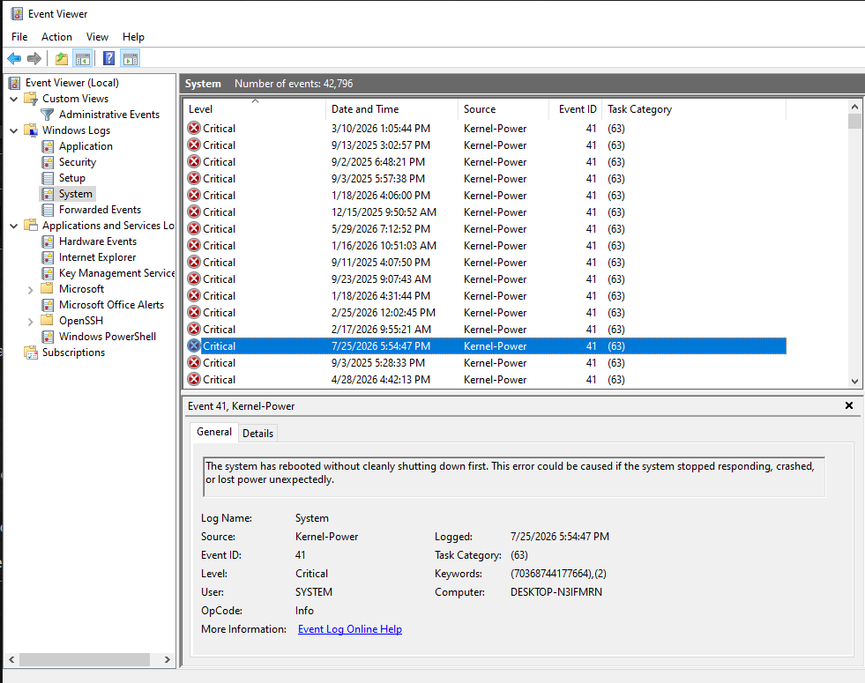Screen dimensions: 865x683
Task: Click the event description text box
Action: pos(514,477)
